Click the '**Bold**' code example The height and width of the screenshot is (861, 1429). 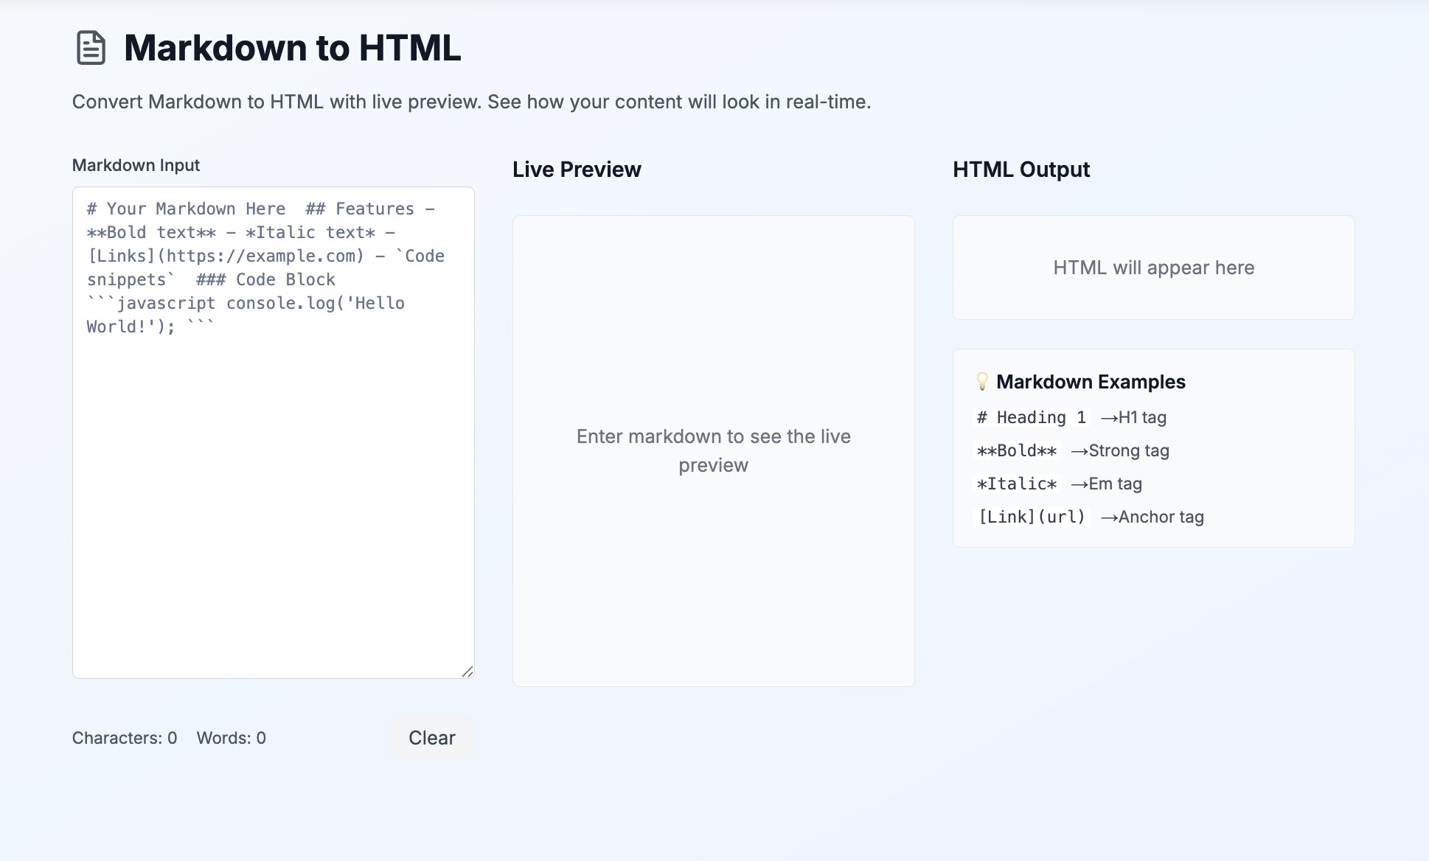point(1017,450)
